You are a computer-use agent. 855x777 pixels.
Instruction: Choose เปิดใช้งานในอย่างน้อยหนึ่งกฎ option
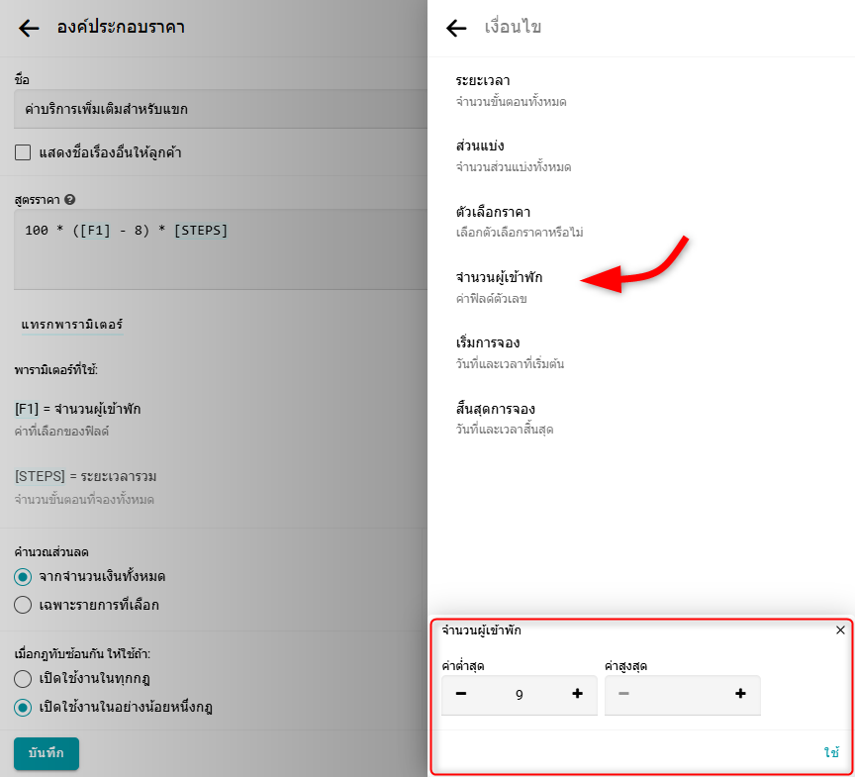pyautogui.click(x=23, y=707)
